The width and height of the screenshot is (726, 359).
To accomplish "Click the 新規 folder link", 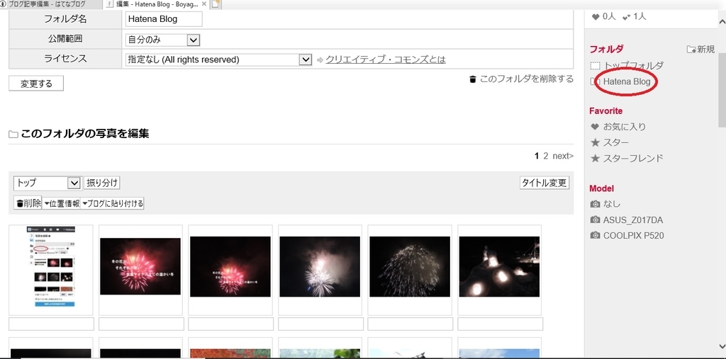I will pos(706,50).
